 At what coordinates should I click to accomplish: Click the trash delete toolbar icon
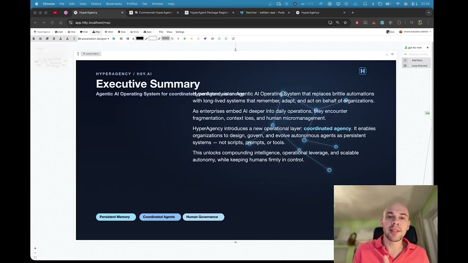(54, 38)
